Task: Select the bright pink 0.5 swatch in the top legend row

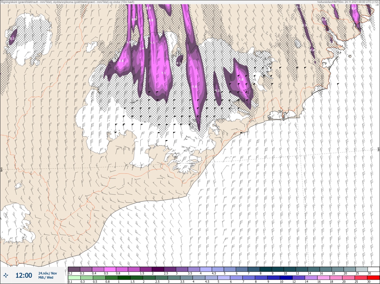Action: click(x=110, y=269)
